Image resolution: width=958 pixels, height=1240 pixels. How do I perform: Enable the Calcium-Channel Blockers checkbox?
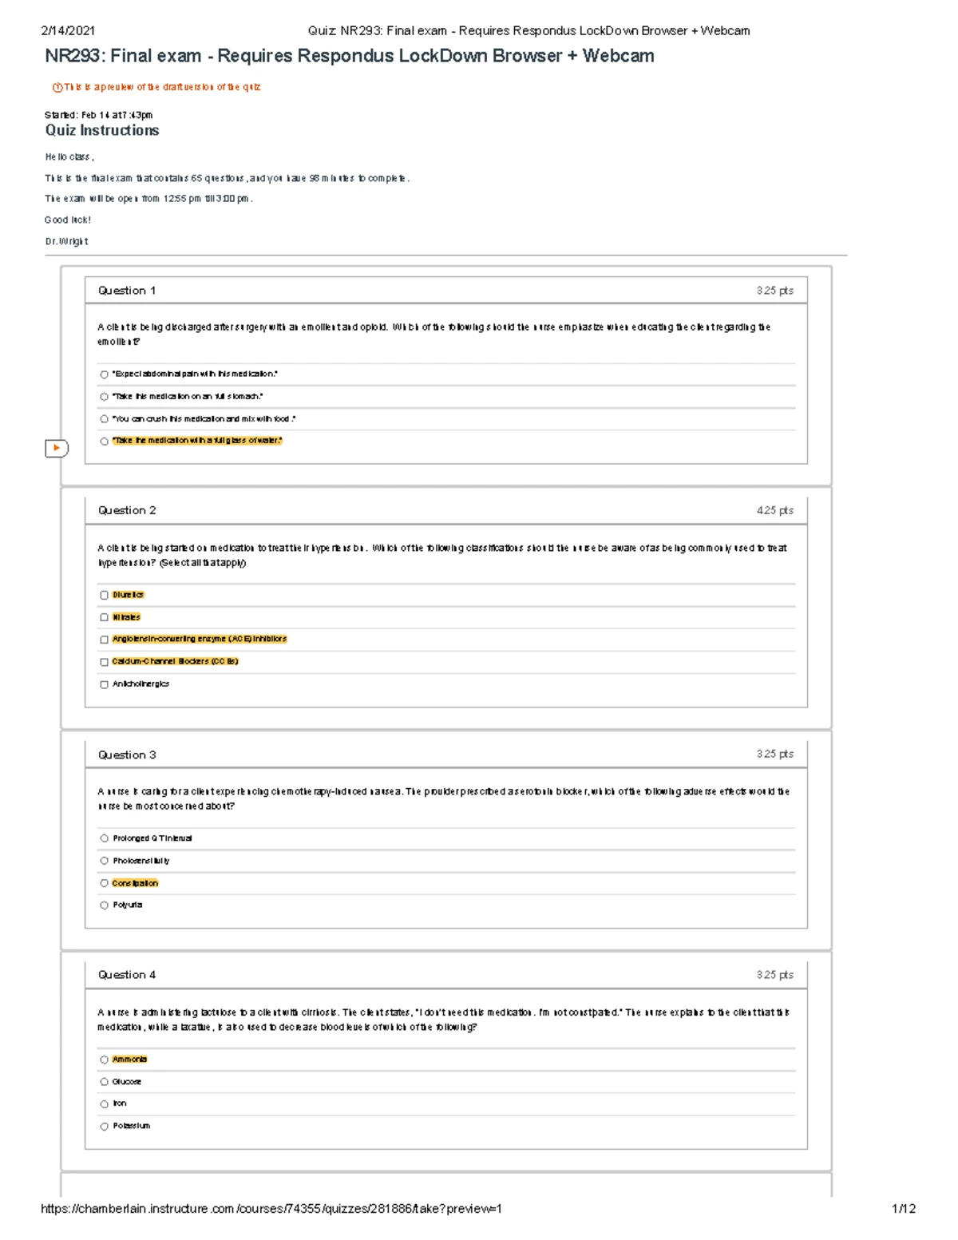tap(104, 662)
